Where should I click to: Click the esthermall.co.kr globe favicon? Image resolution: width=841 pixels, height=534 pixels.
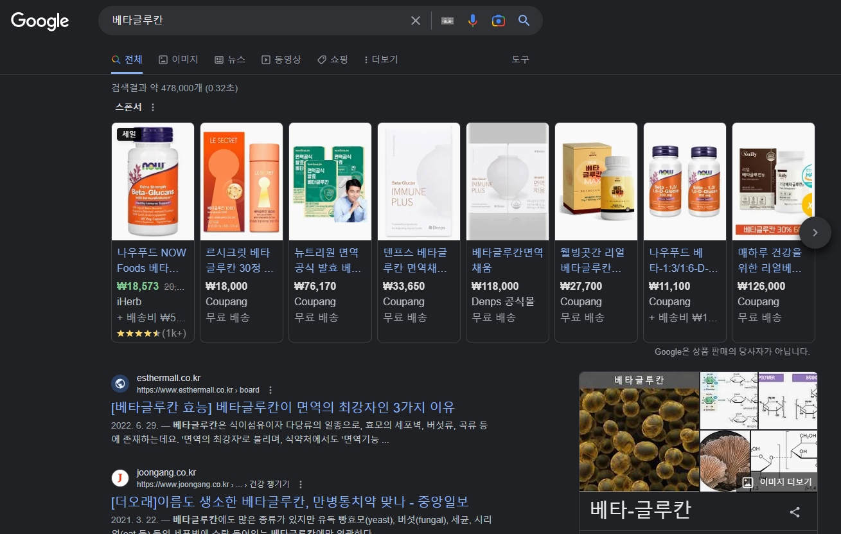click(x=120, y=384)
